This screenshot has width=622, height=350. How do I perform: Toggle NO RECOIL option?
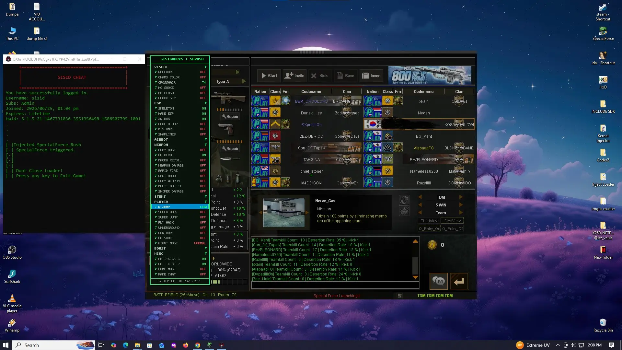(180, 155)
